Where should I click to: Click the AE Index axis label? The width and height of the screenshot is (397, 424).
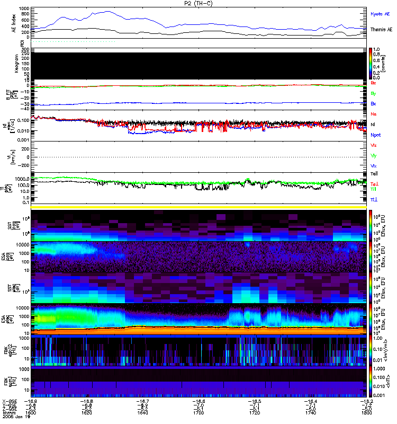[x=14, y=23]
